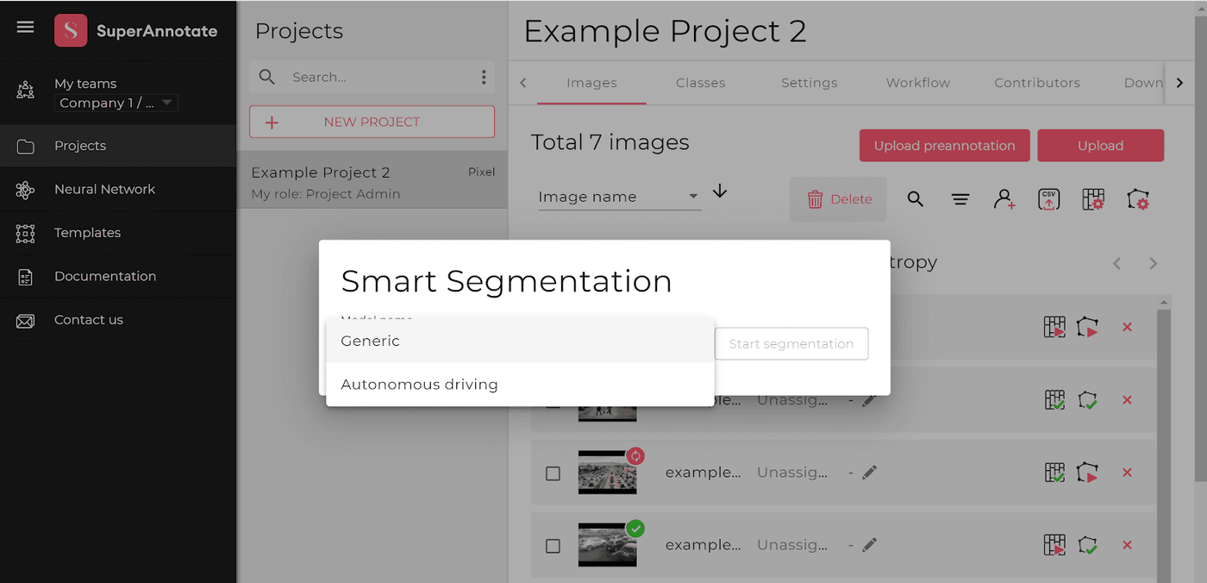Image resolution: width=1207 pixels, height=583 pixels.
Task: Go to next page of images
Action: [x=1154, y=263]
